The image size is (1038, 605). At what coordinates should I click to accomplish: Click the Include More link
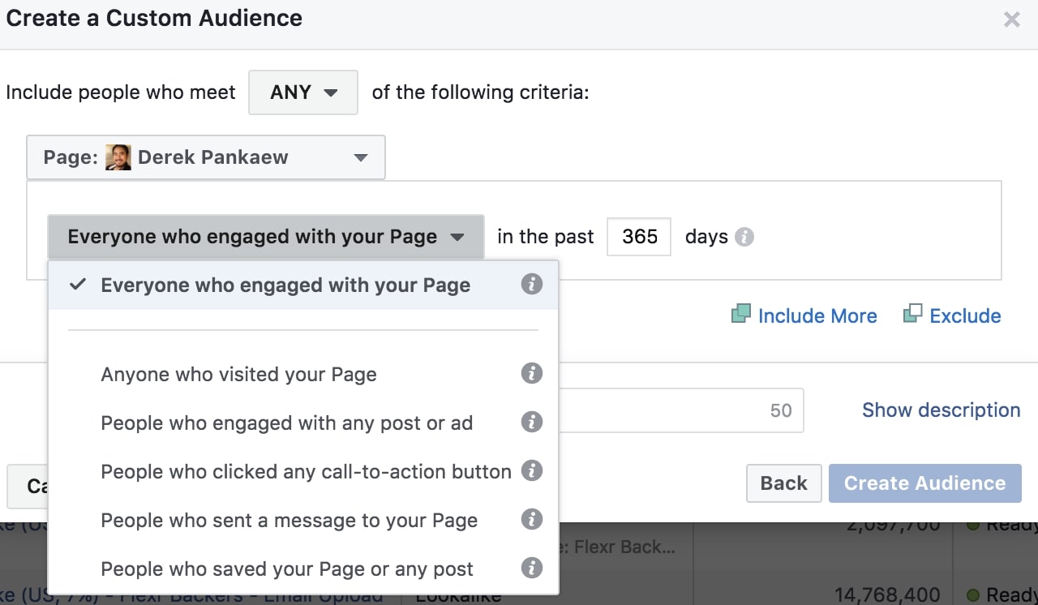(817, 315)
